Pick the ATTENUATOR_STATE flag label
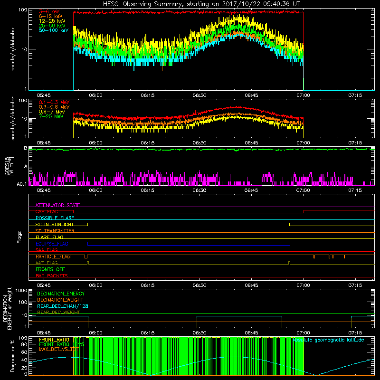Screen dimensions: 380x380 tap(57, 205)
